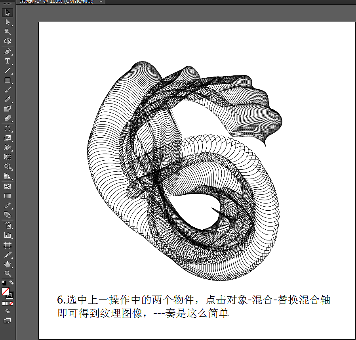Select the Rectangle tool
356x340 pixels.
[x=7, y=80]
